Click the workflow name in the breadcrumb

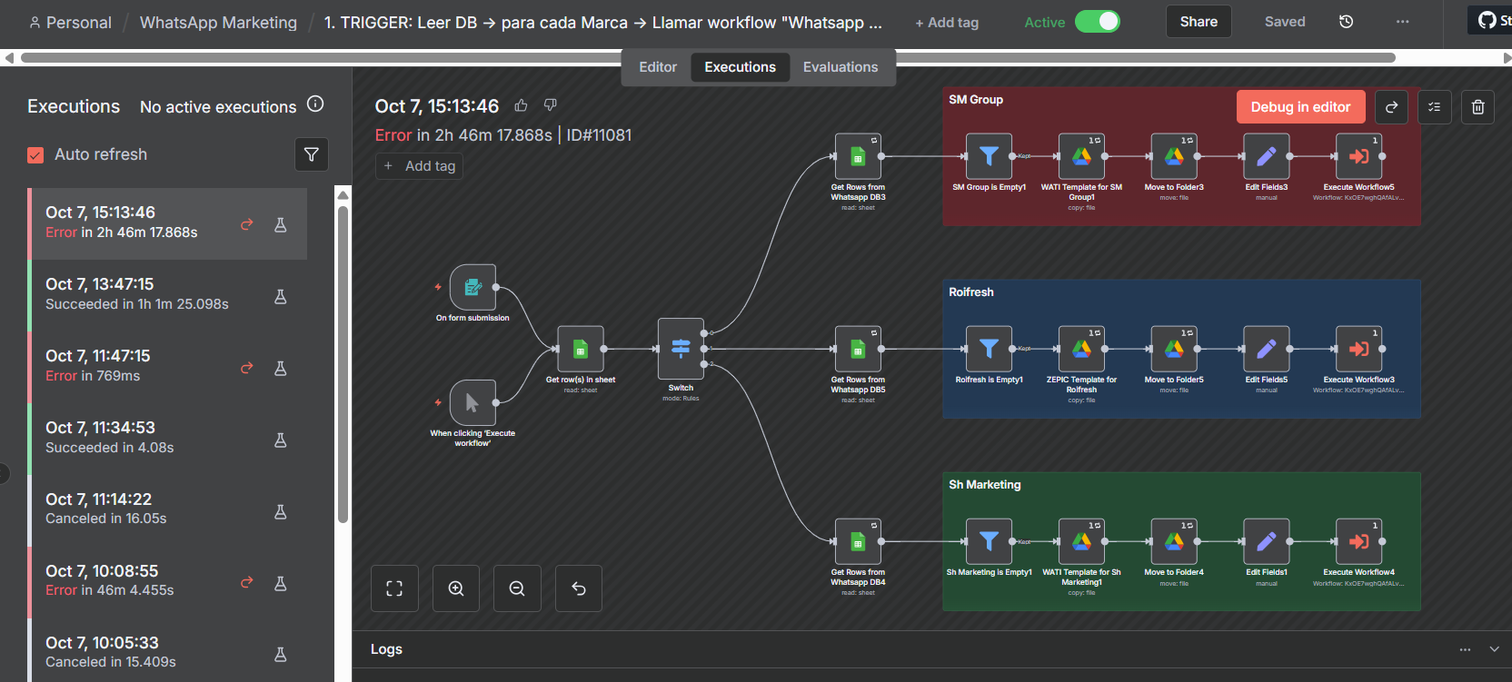(602, 23)
